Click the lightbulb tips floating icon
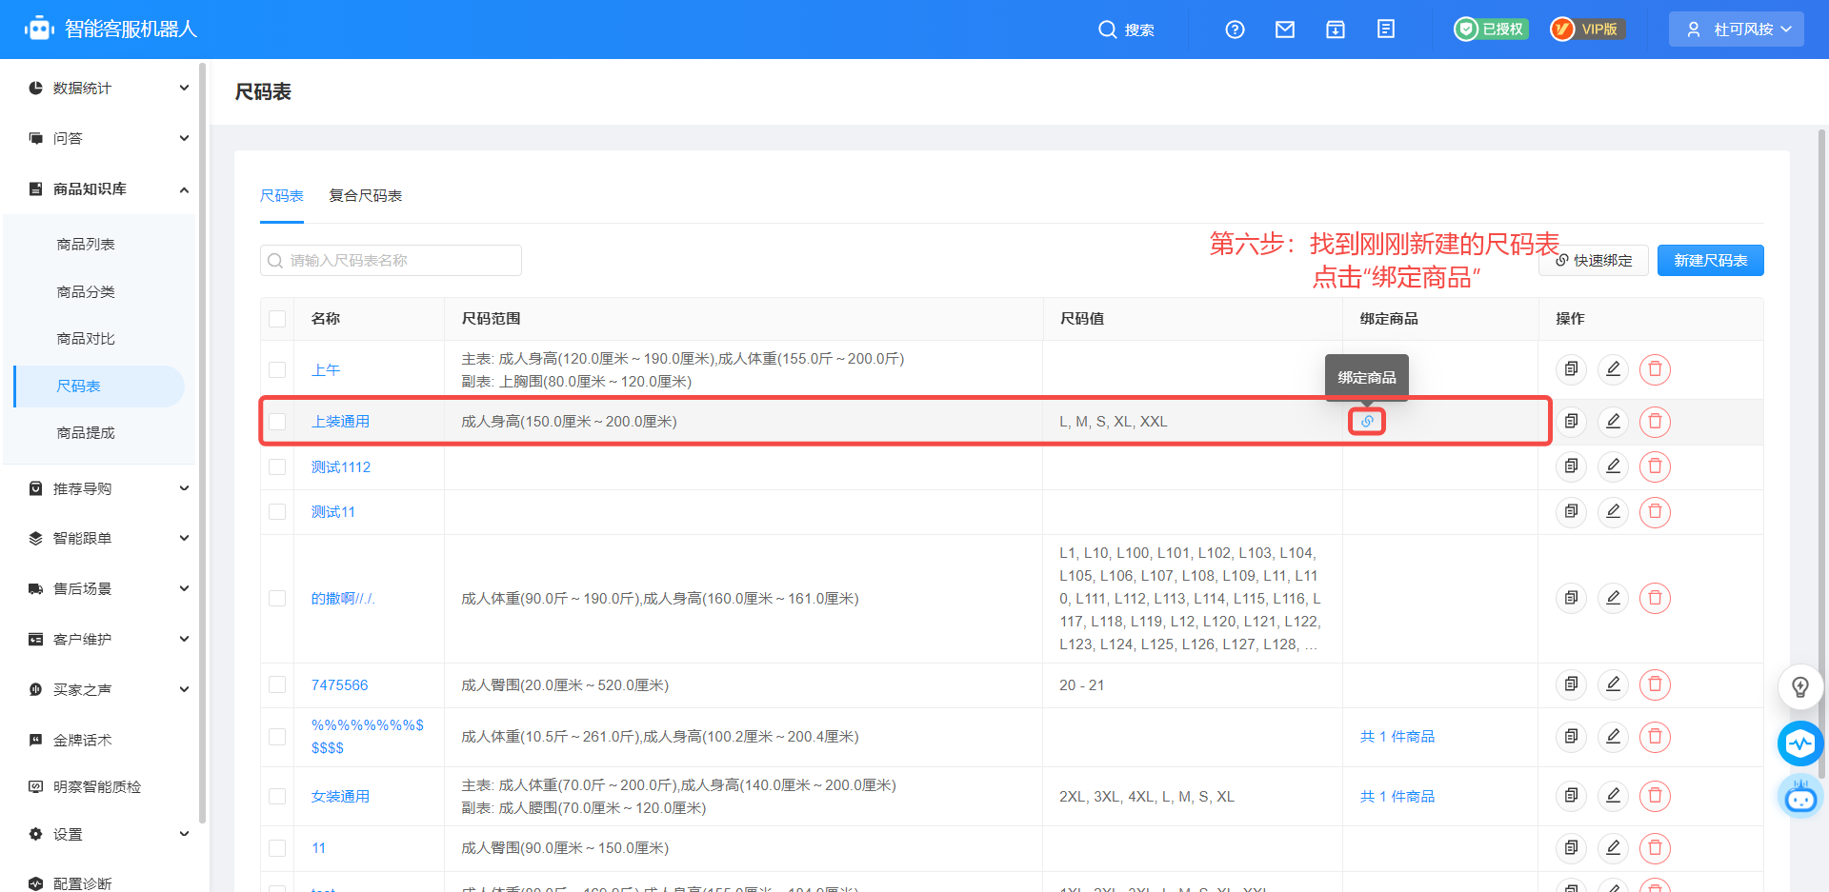This screenshot has width=1829, height=892. tap(1800, 686)
